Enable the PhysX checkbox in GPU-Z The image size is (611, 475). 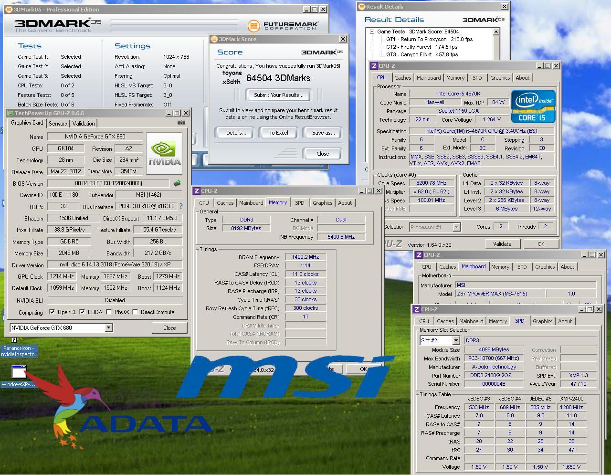(109, 312)
